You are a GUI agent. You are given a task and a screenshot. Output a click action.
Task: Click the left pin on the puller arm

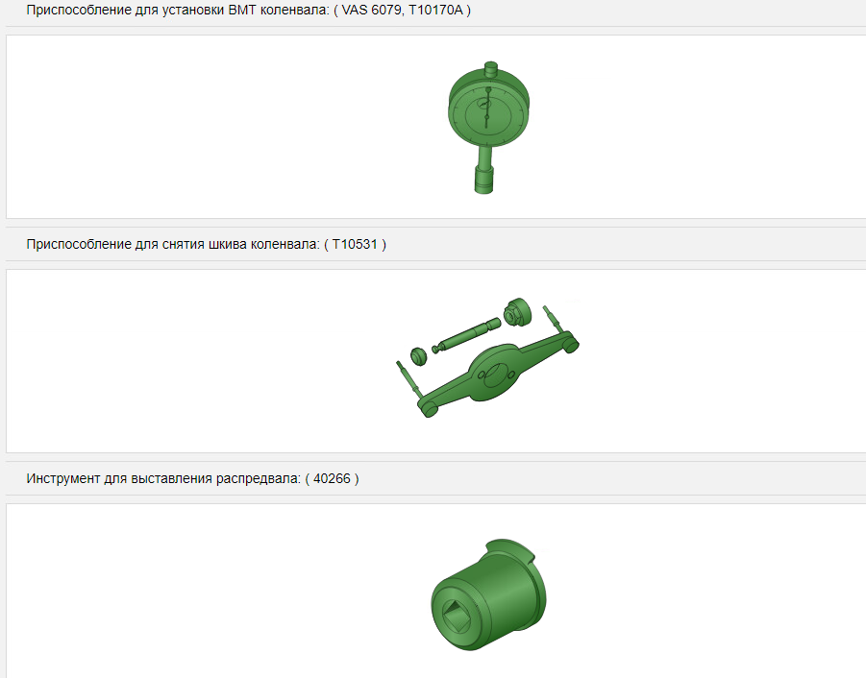pyautogui.click(x=409, y=377)
